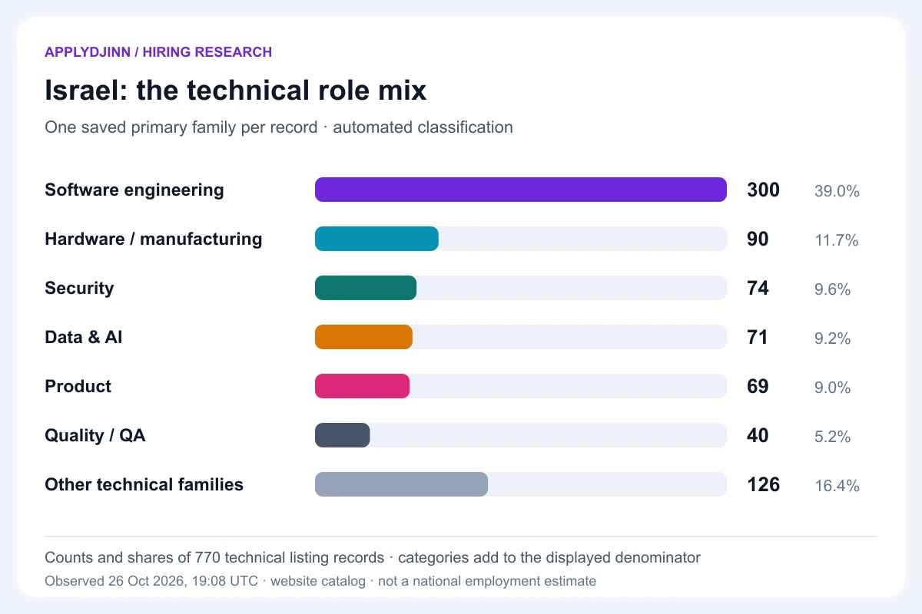The height and width of the screenshot is (614, 922).
Task: Click the 9.6% share value
Action: [x=833, y=289]
